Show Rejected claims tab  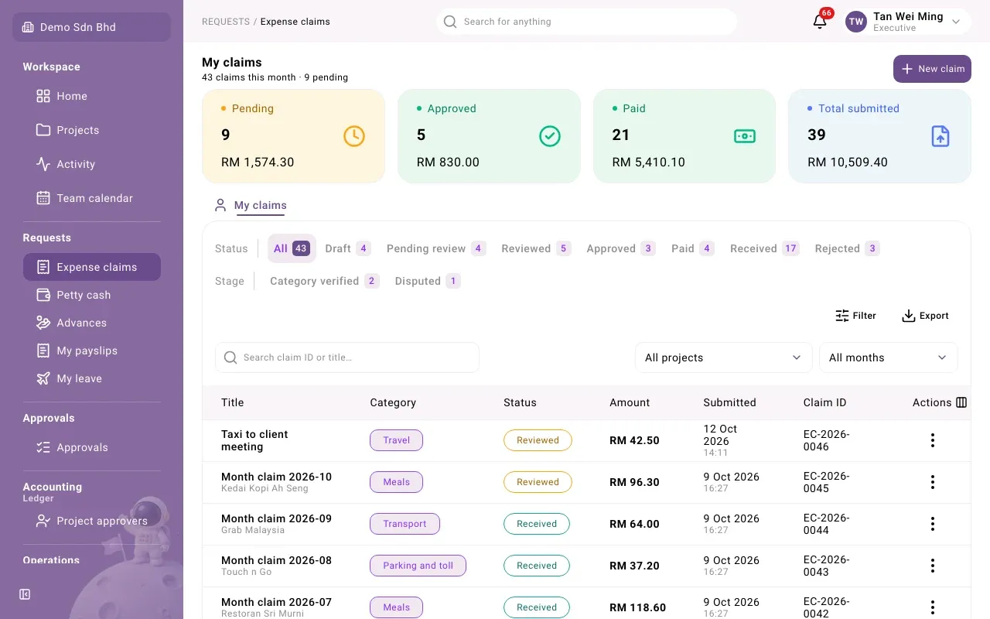[847, 248]
